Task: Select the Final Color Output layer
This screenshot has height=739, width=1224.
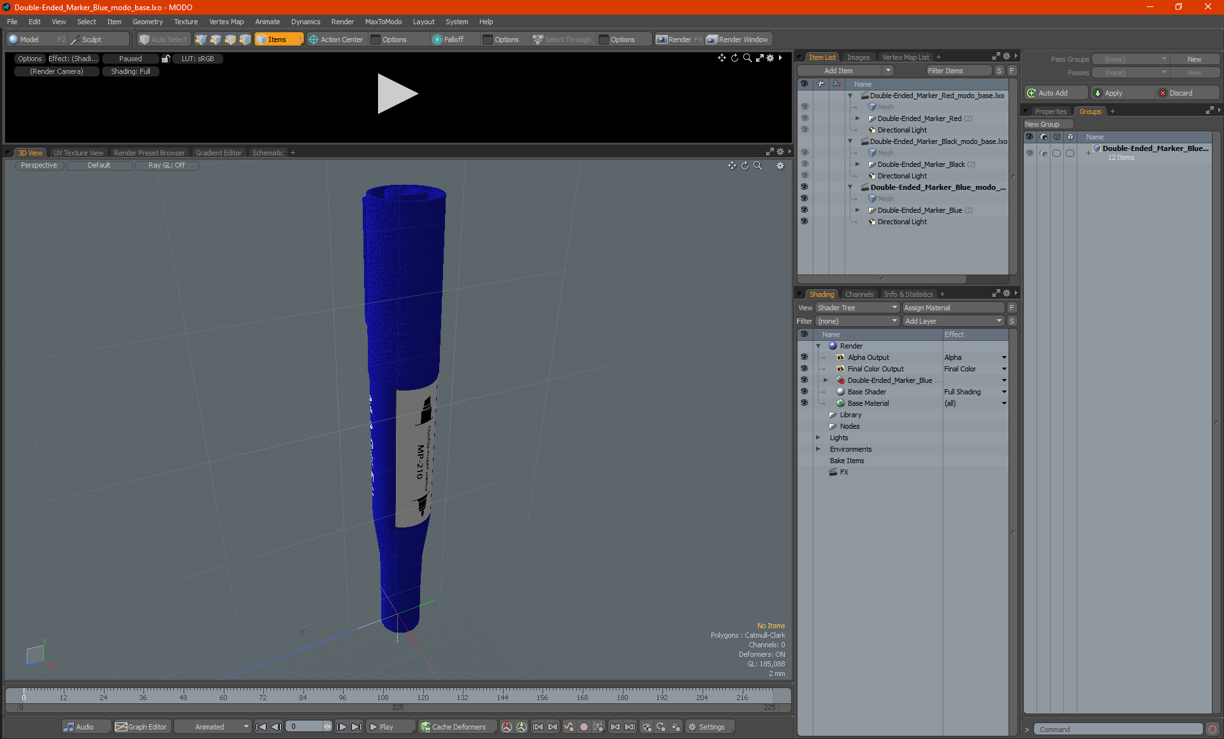Action: pos(875,369)
